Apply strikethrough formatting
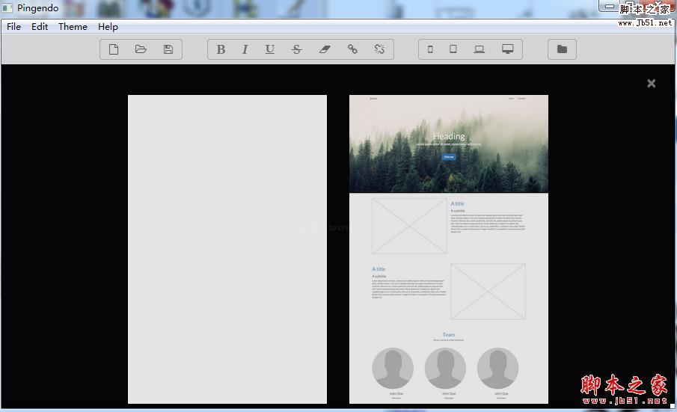The height and width of the screenshot is (412, 677). coord(297,49)
